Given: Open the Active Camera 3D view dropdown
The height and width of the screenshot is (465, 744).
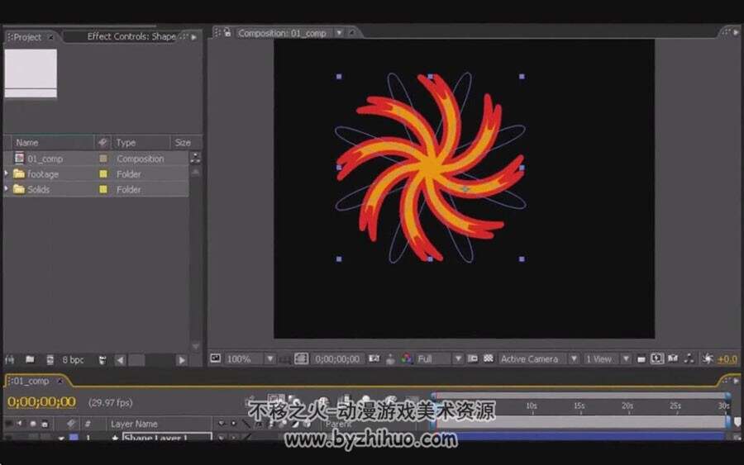Looking at the screenshot, I should [538, 358].
